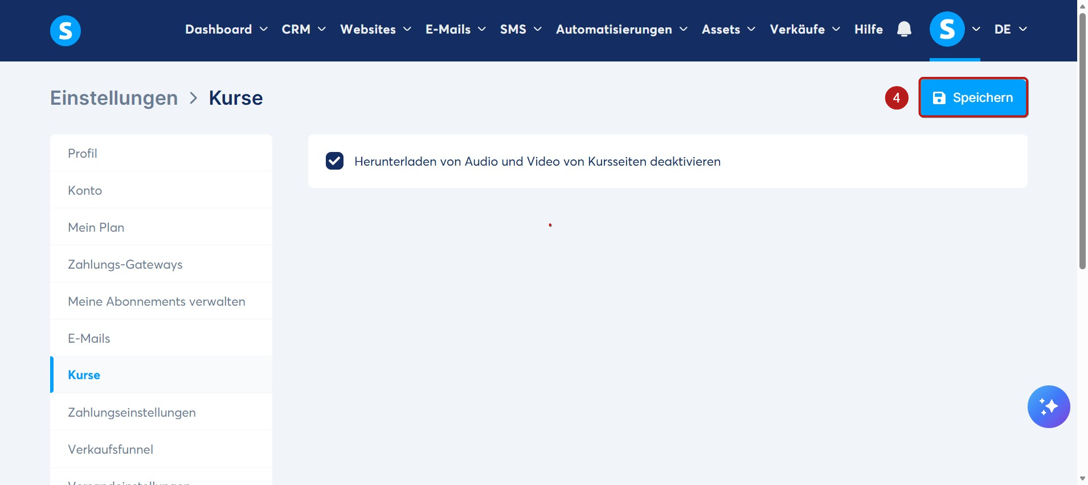Open the DE language selector
The image size is (1088, 485).
(1011, 29)
